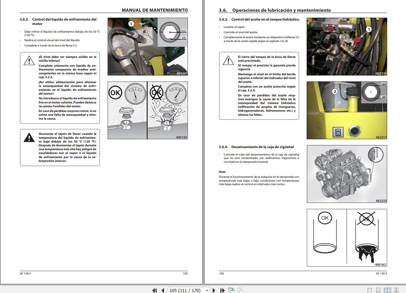
Task: Go to the previous page
Action: [x=163, y=290]
